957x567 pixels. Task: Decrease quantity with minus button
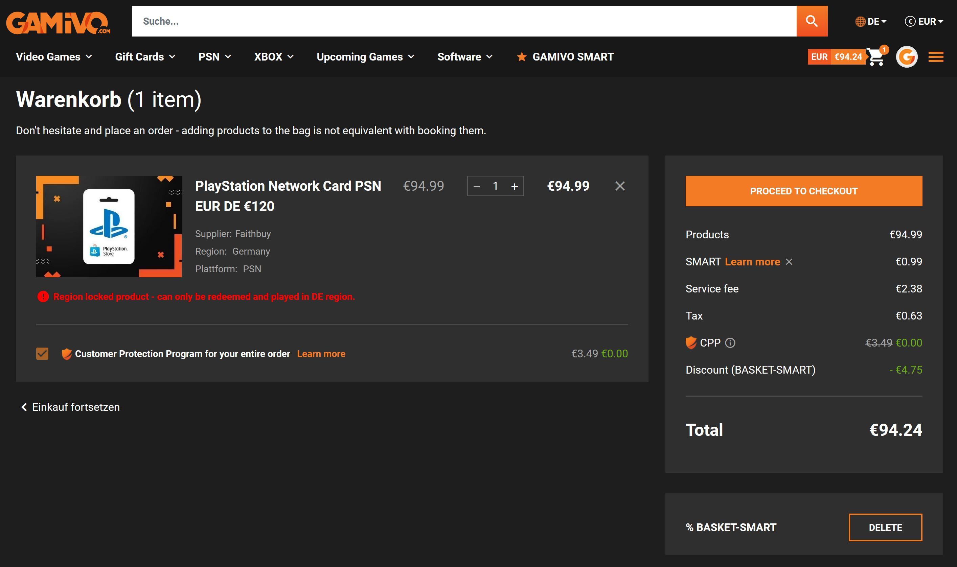pos(476,186)
